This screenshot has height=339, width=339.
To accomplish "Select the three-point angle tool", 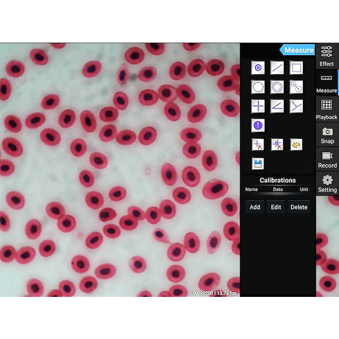I will [296, 106].
